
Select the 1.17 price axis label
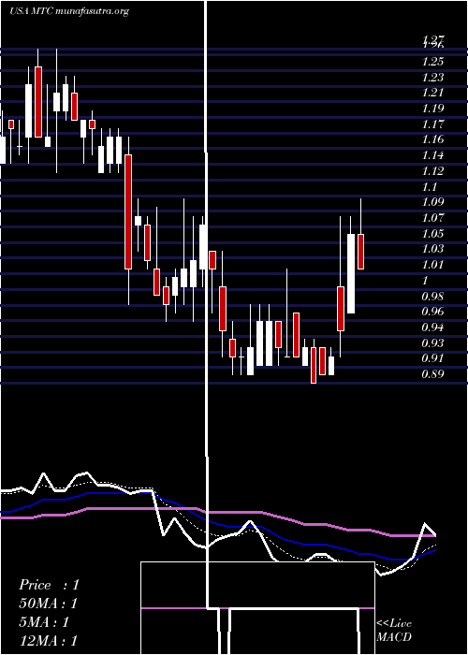coord(432,124)
